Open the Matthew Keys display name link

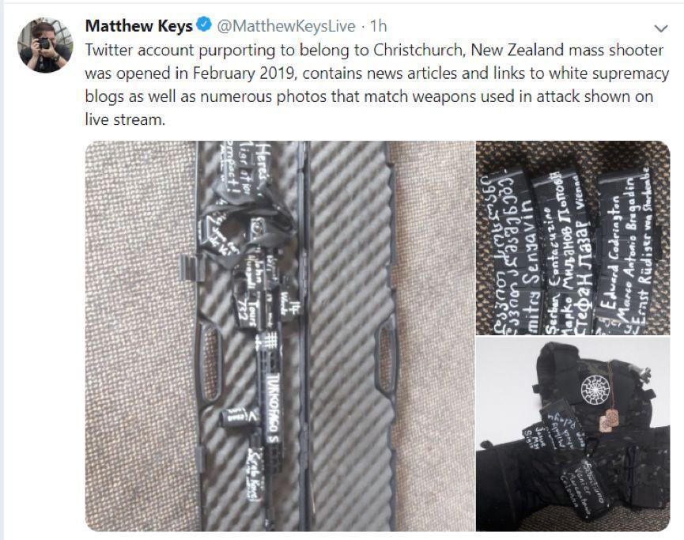tap(139, 26)
